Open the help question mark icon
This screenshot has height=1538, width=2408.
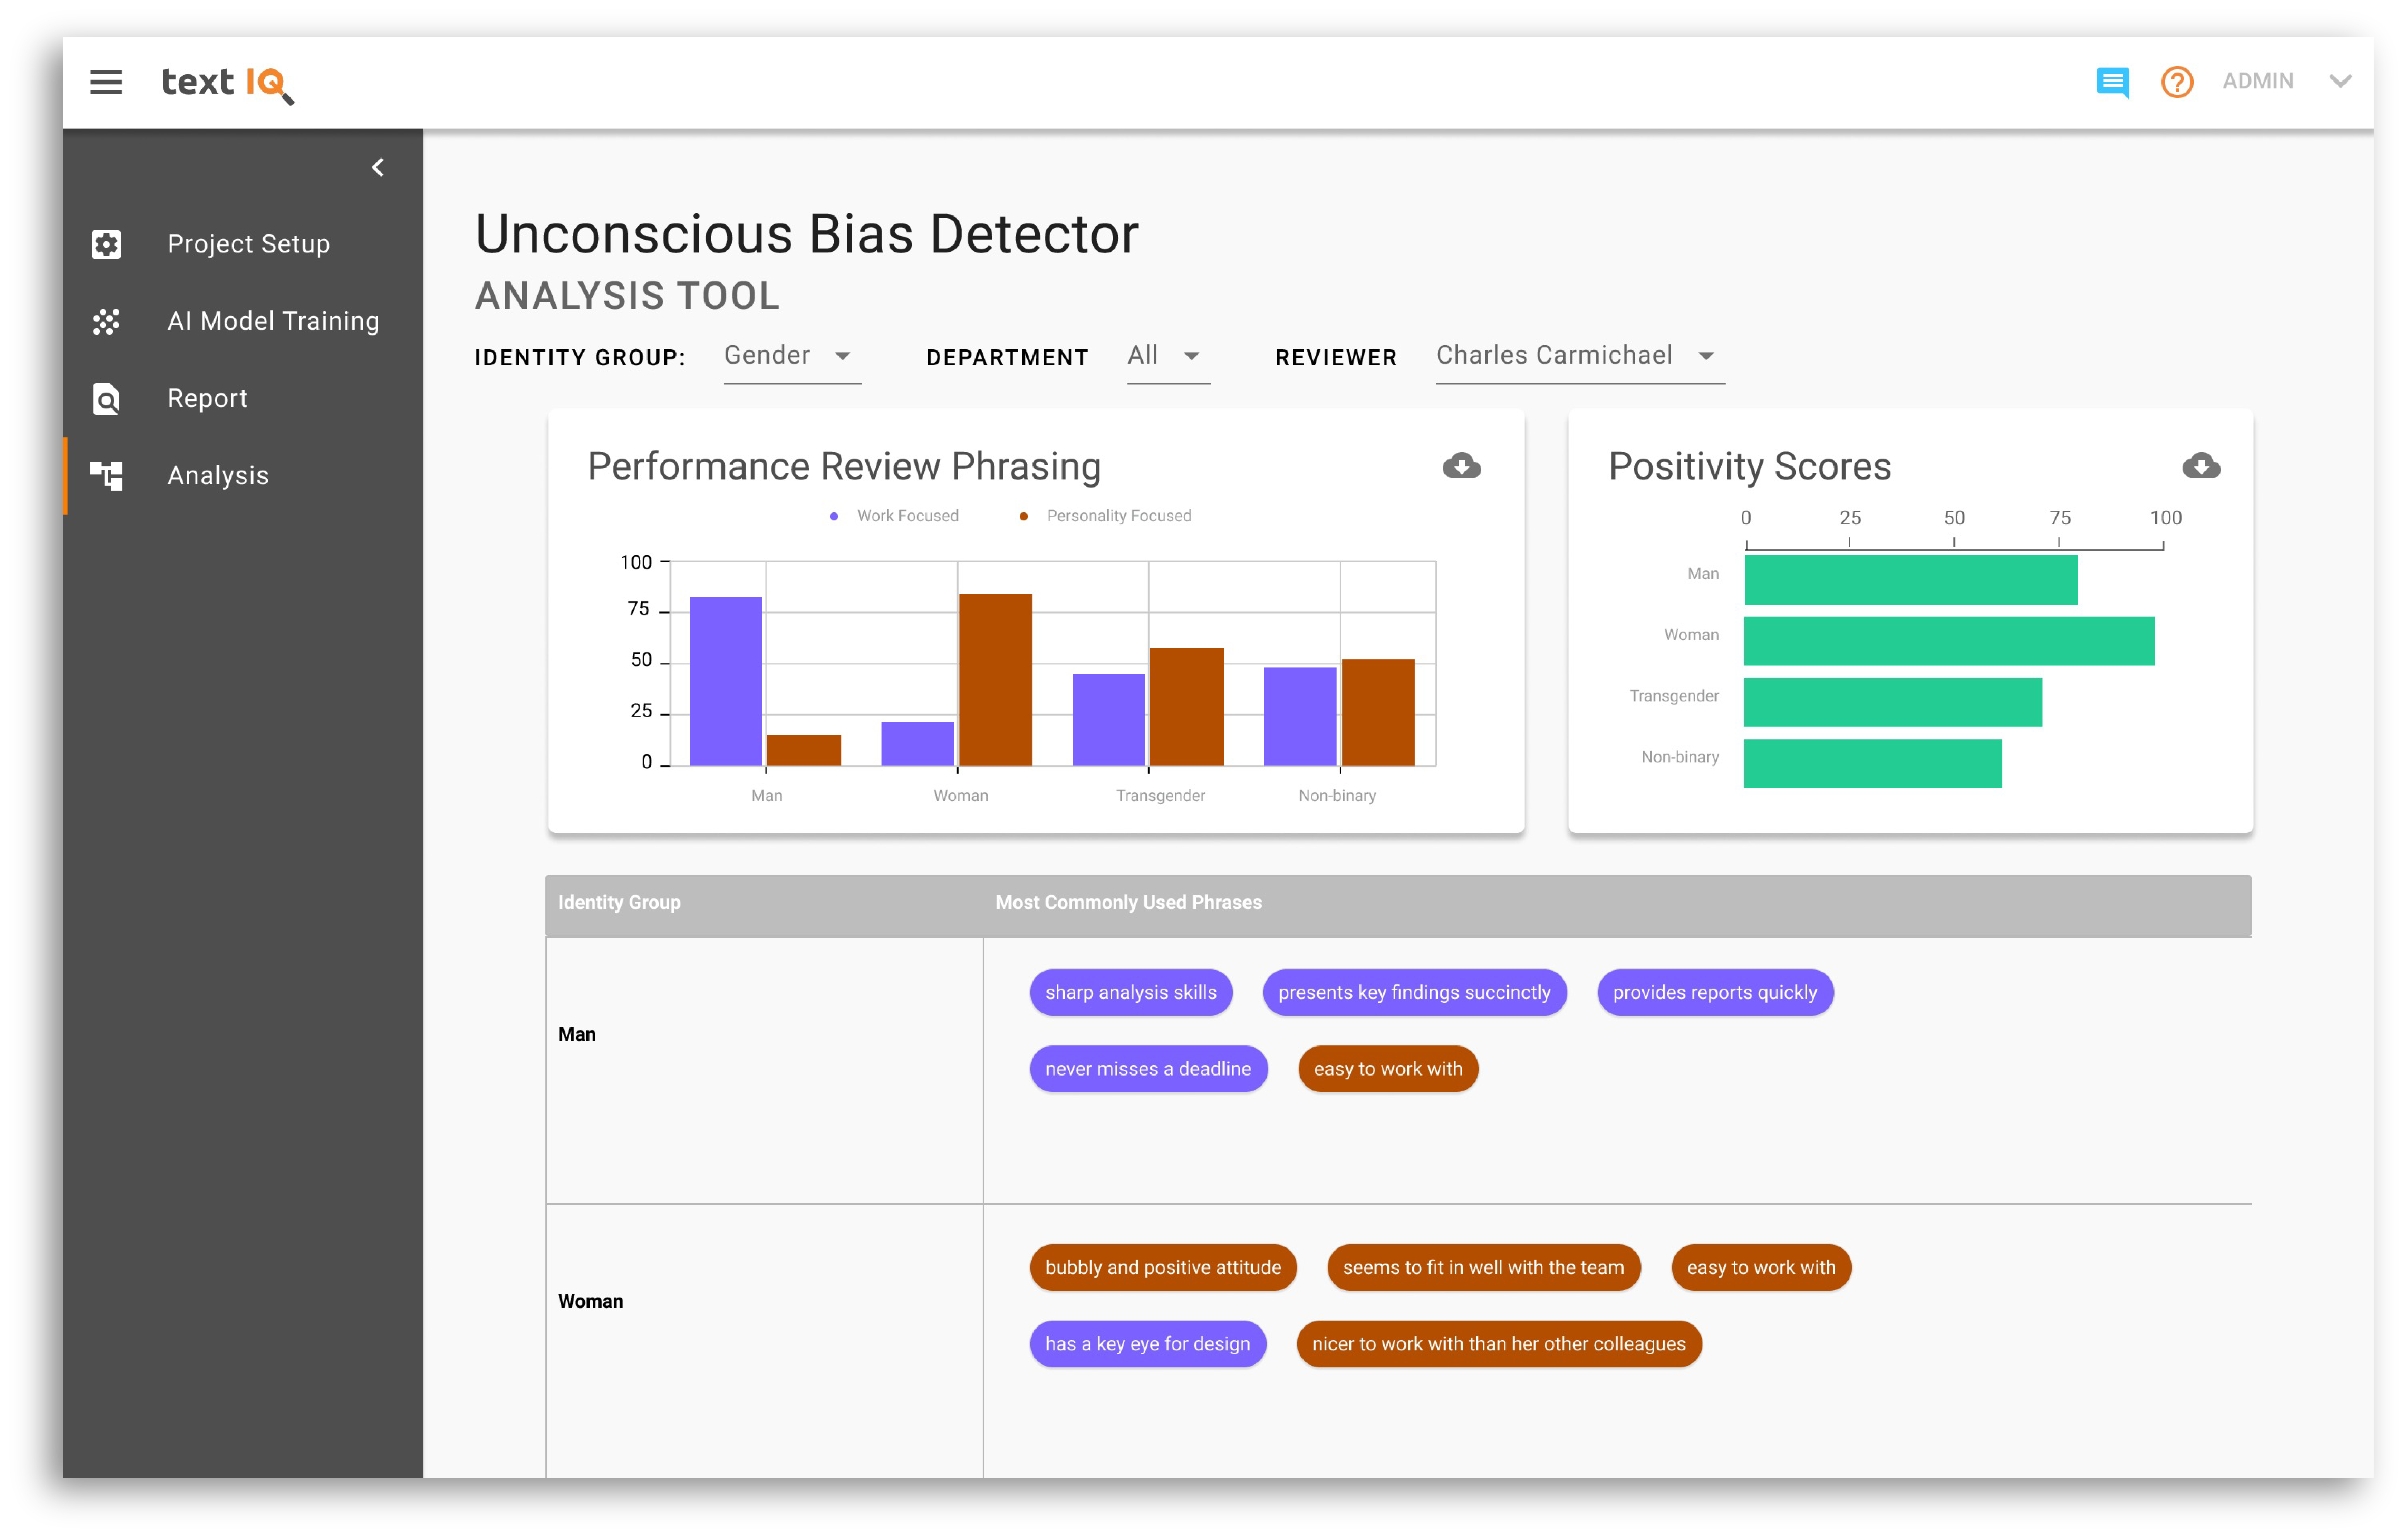point(2178,82)
